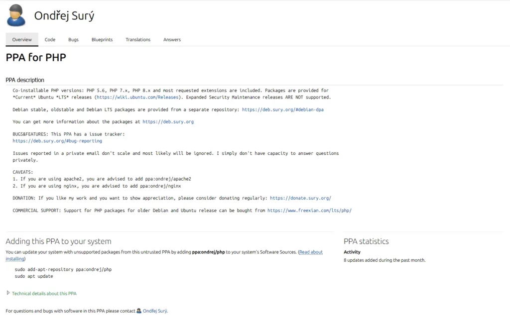This screenshot has height=326, width=510.
Task: Select the Translations tab
Action: [137, 40]
